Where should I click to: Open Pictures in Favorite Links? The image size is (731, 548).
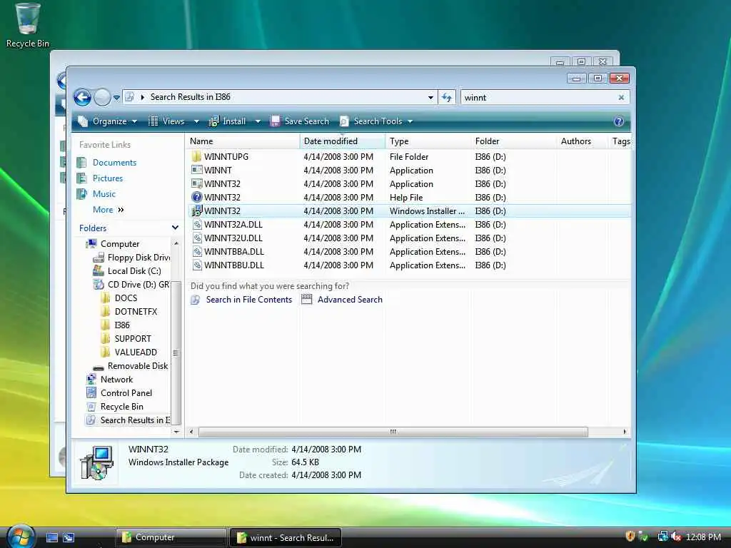[x=108, y=178]
